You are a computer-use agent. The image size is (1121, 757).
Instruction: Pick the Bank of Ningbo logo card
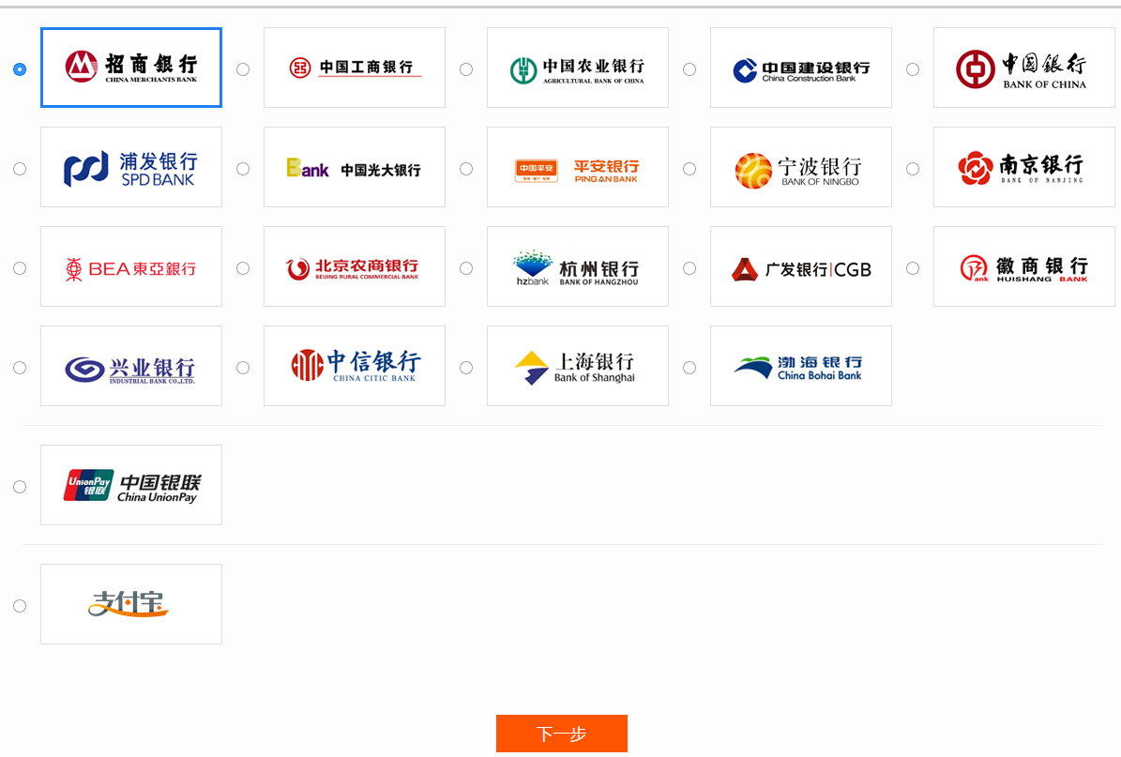coord(801,167)
